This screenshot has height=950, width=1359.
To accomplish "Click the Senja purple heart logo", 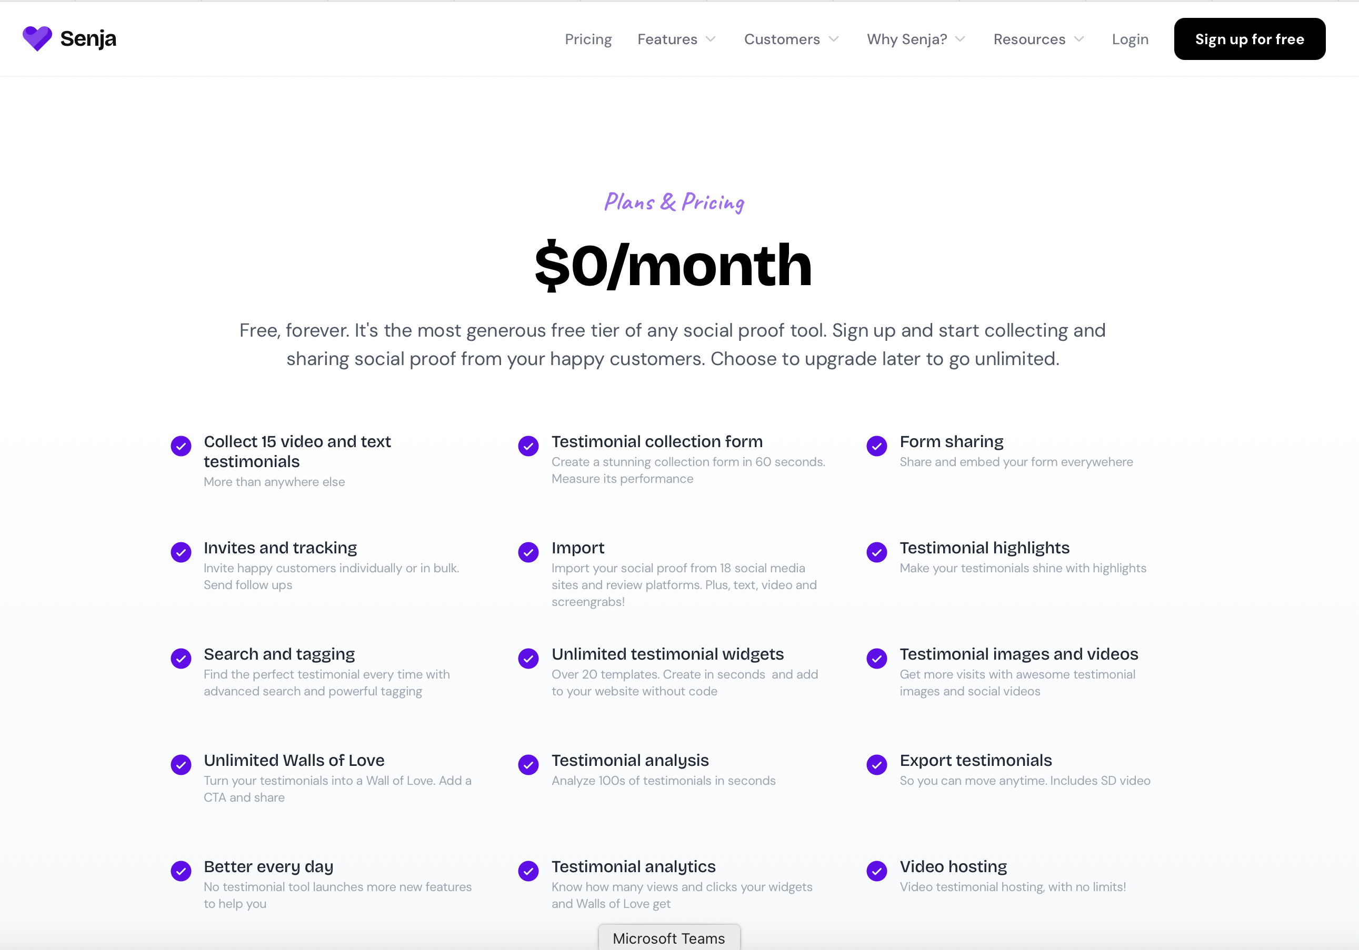I will pos(37,39).
